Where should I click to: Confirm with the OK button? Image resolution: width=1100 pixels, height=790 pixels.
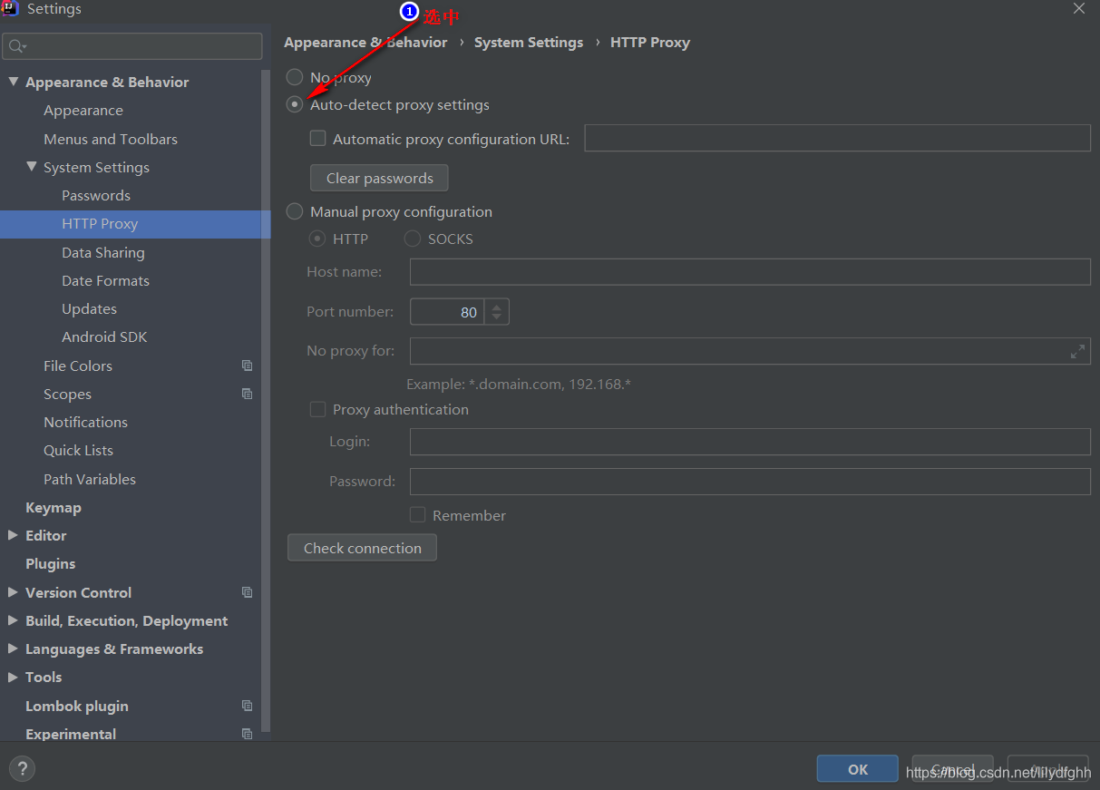[x=857, y=769]
